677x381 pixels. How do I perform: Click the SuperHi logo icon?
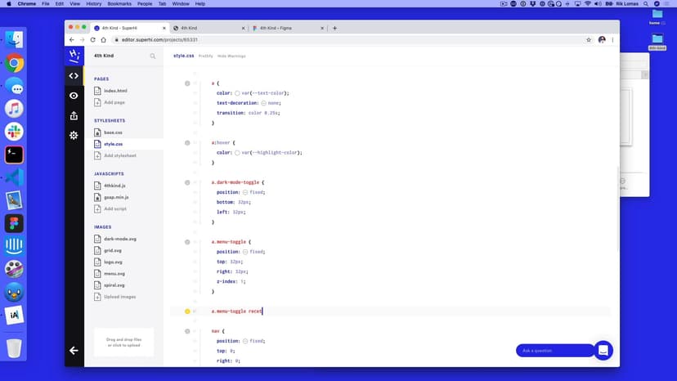(x=74, y=56)
